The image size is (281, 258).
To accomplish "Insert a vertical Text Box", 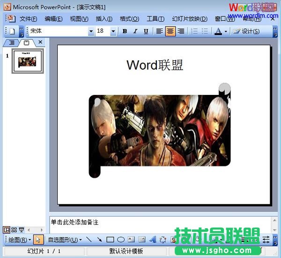I will pyautogui.click(x=142, y=240).
